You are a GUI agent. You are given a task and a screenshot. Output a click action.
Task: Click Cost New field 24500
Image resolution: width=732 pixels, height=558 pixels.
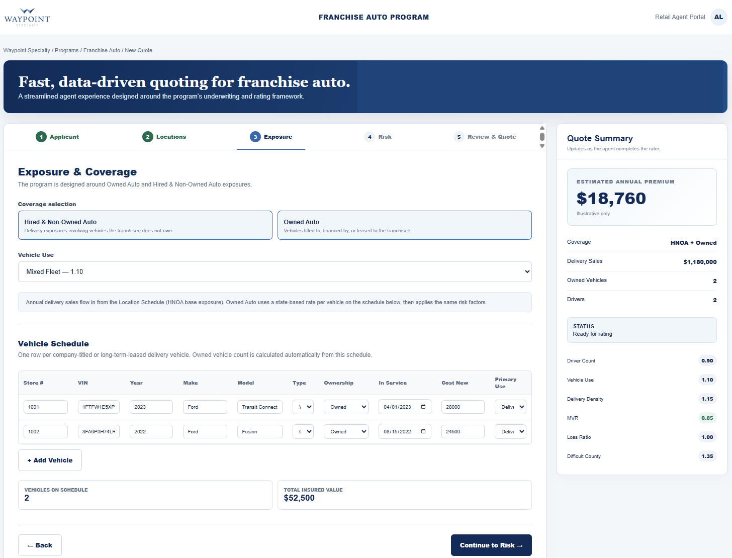tap(463, 431)
